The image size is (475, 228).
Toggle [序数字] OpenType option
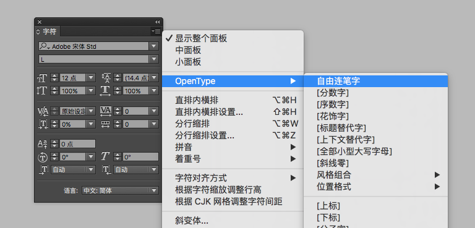[375, 104]
